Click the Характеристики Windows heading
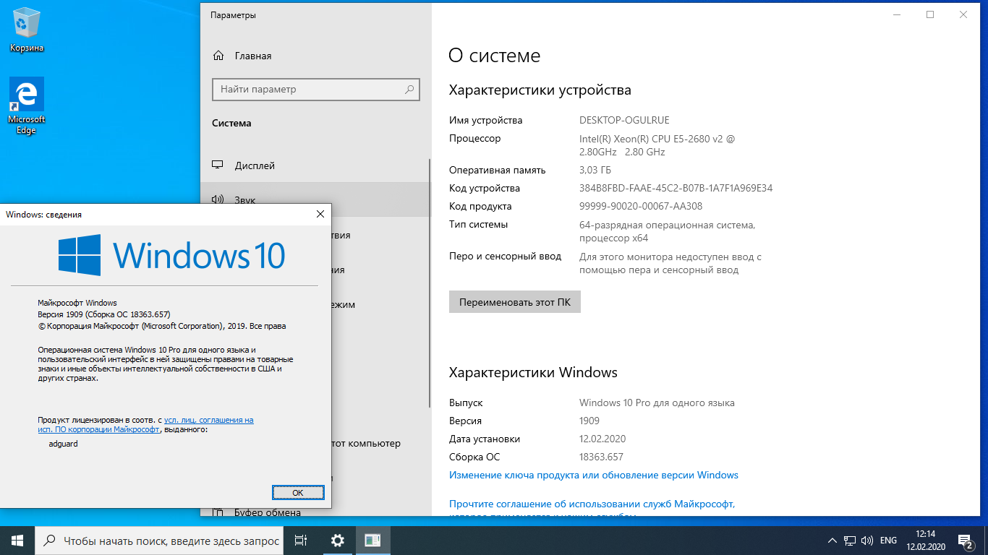Screen dimensions: 988x555 click(x=533, y=373)
